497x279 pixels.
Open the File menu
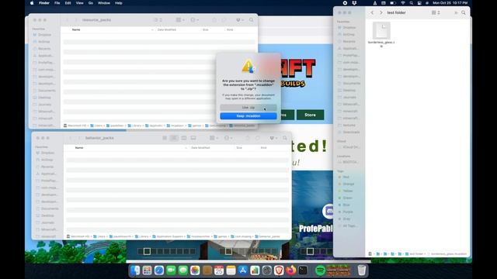[57, 3]
